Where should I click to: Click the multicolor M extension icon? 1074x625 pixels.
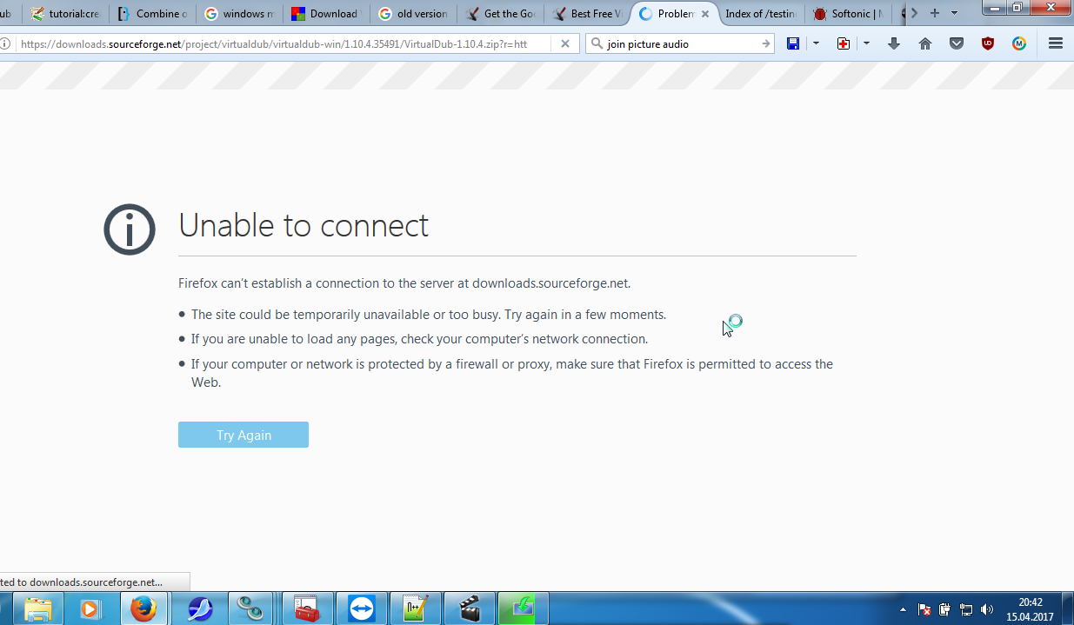(1019, 43)
